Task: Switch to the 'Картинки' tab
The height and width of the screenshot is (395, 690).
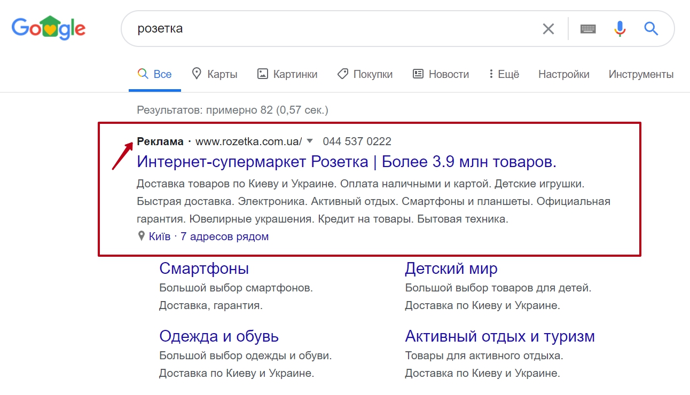Action: (287, 74)
